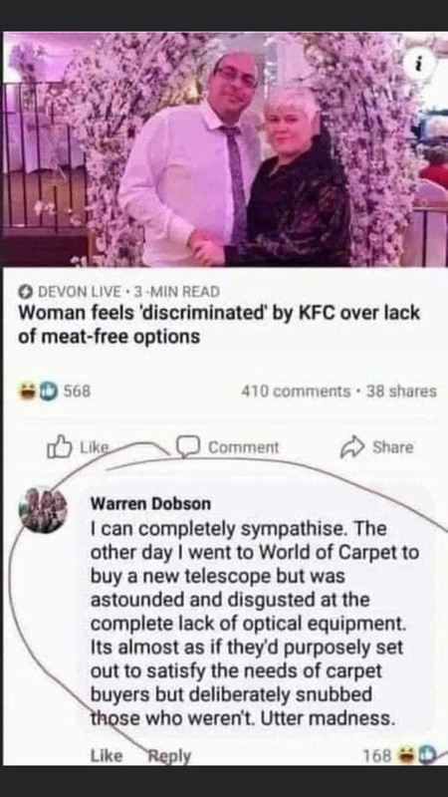
Task: Show the 410 comments
Action: click(x=295, y=392)
